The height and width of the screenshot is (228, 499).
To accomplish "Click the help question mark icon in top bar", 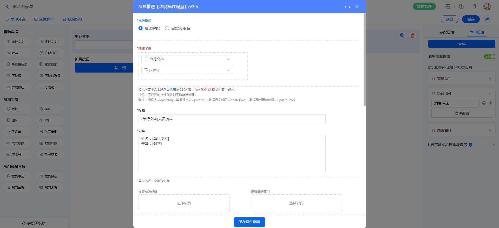I will [461, 7].
